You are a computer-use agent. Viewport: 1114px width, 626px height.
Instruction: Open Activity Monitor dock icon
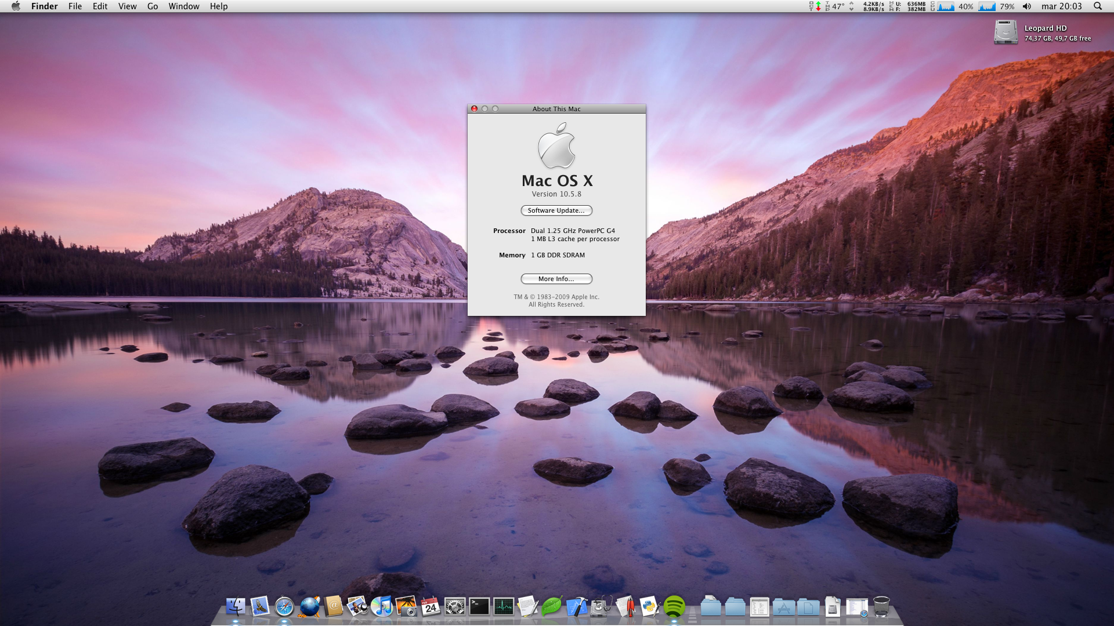[504, 607]
